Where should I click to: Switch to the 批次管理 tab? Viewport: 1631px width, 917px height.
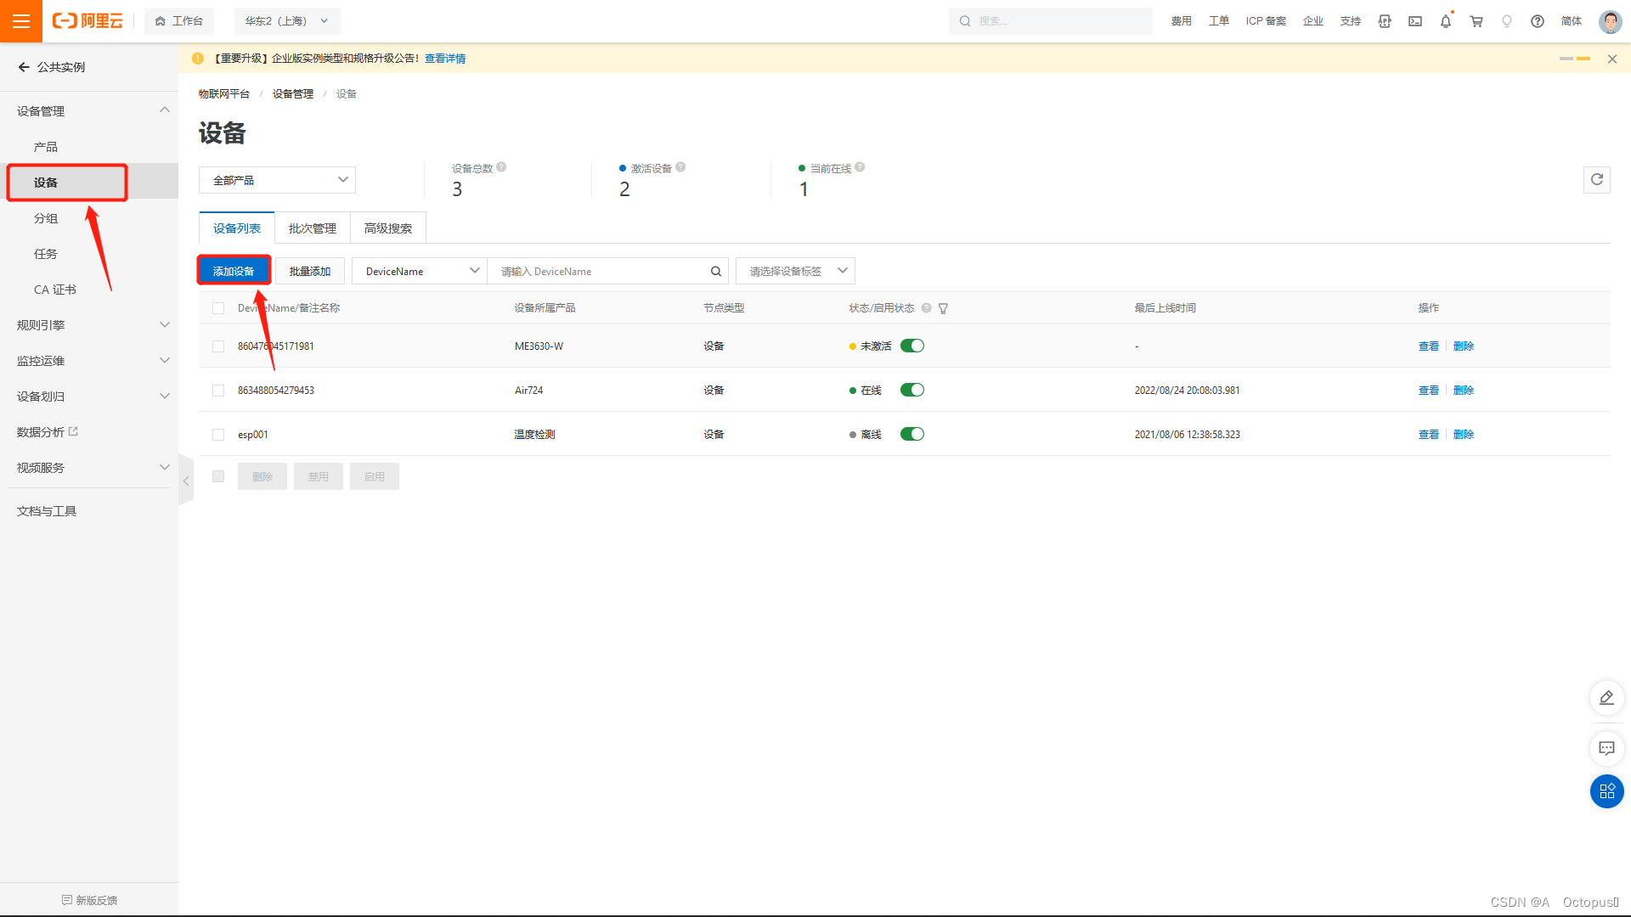pyautogui.click(x=313, y=228)
